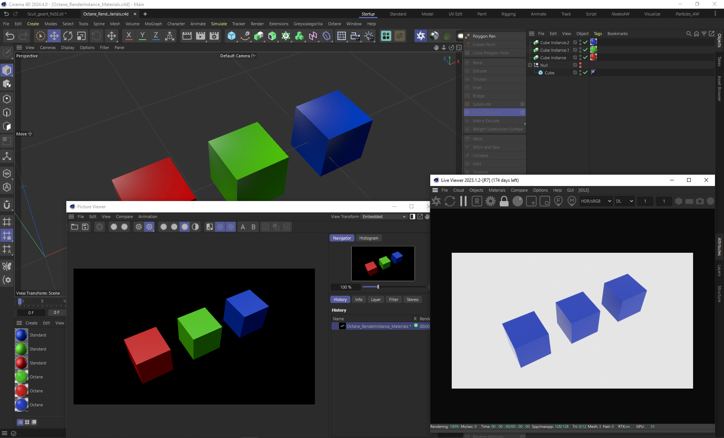This screenshot has width=724, height=438.
Task: Collapse the Null object tree
Action: click(530, 65)
